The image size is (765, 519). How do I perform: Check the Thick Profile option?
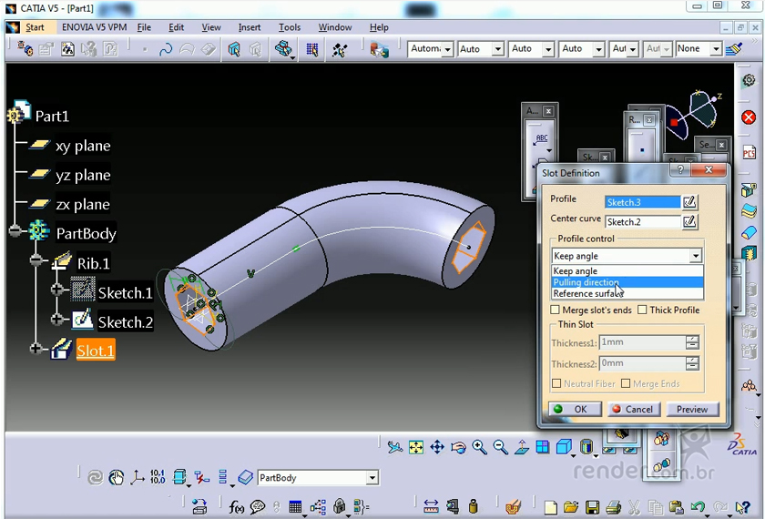coord(643,310)
